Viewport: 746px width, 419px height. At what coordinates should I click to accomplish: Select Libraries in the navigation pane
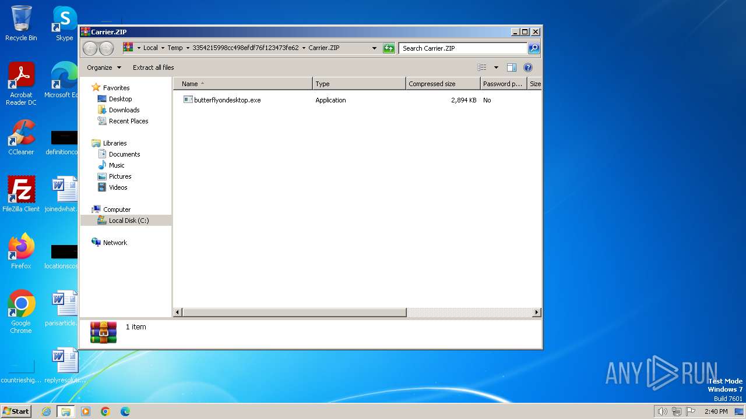115,143
